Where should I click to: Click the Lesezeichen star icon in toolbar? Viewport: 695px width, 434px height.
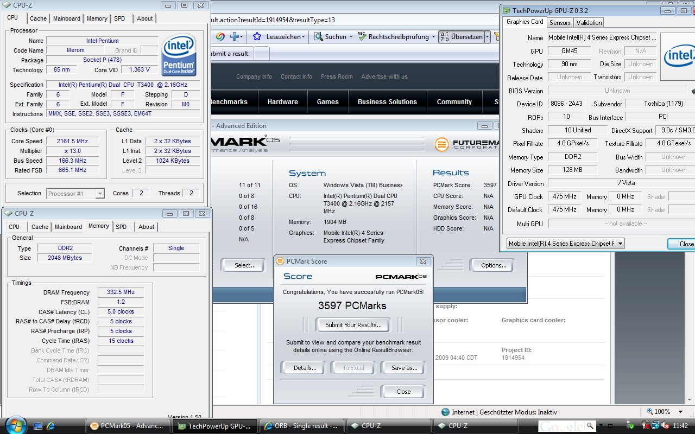tap(257, 37)
